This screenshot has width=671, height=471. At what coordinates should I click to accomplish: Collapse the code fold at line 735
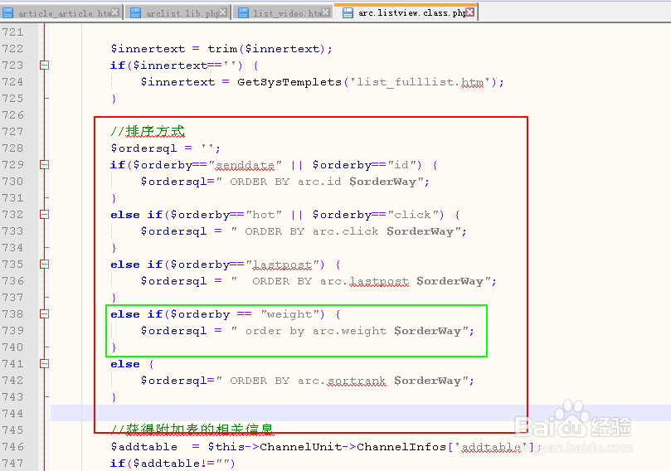45,264
